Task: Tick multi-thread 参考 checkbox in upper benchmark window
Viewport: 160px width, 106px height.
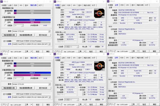Action: [5, 22]
